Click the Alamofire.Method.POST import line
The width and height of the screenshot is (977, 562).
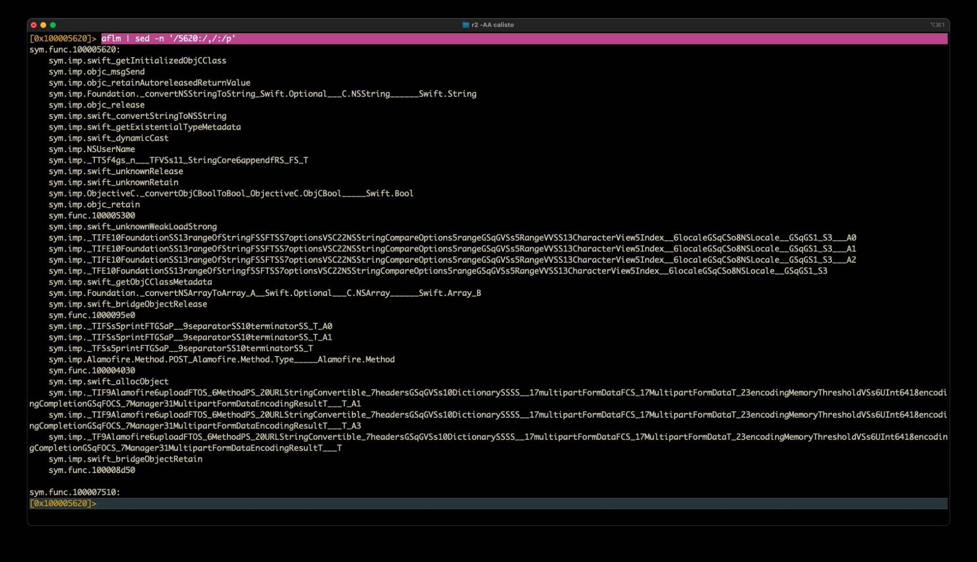point(221,360)
